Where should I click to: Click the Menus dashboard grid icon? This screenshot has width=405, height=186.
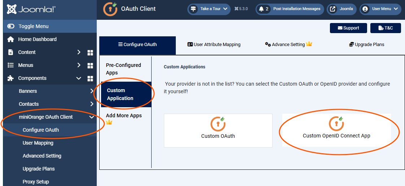point(90,65)
